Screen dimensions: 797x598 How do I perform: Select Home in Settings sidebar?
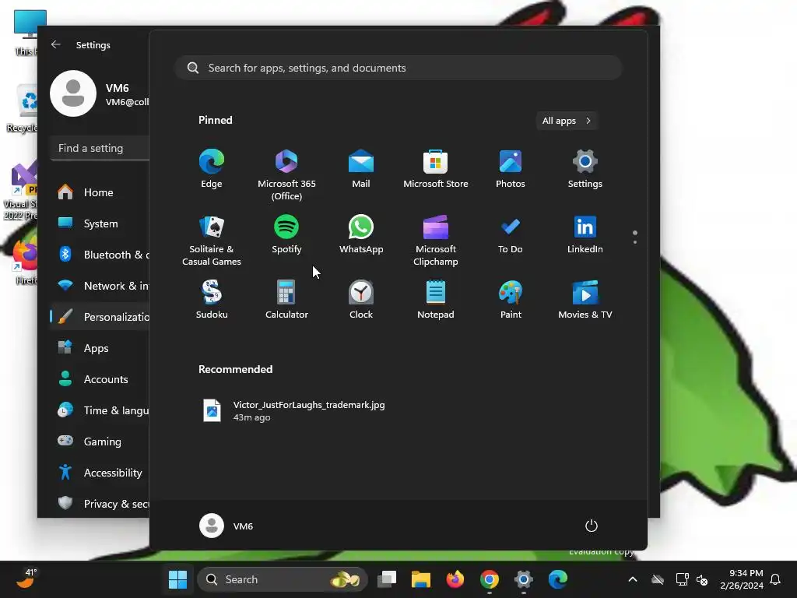tap(100, 192)
